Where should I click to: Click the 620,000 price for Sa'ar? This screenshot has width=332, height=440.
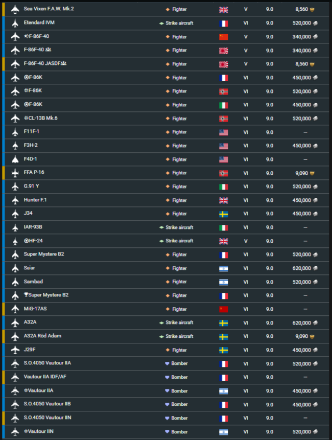pos(302,268)
